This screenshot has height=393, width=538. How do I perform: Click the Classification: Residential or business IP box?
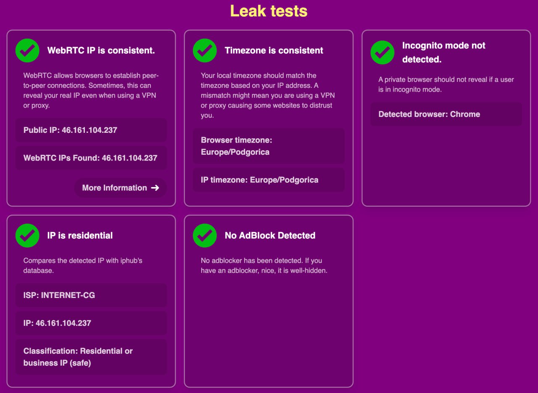(x=91, y=357)
